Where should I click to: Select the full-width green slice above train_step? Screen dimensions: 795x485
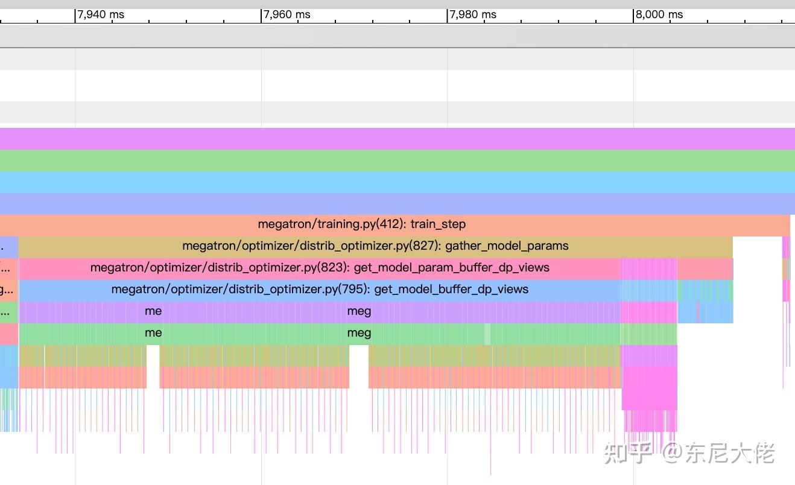(x=397, y=160)
